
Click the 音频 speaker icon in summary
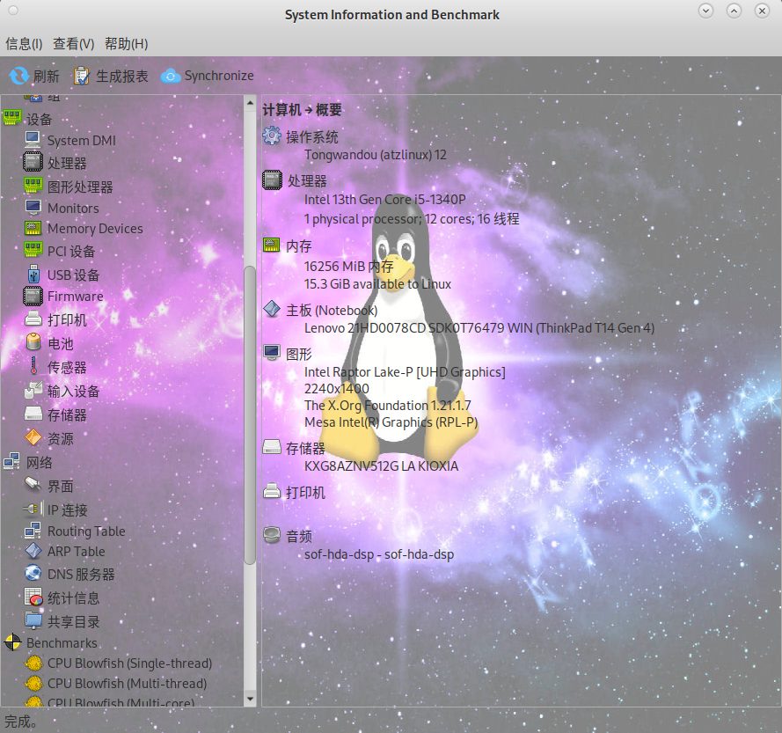coord(272,535)
